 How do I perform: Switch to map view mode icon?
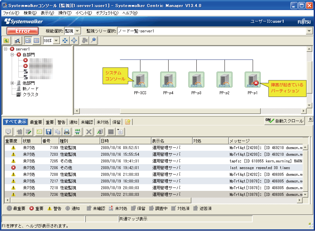28,40
